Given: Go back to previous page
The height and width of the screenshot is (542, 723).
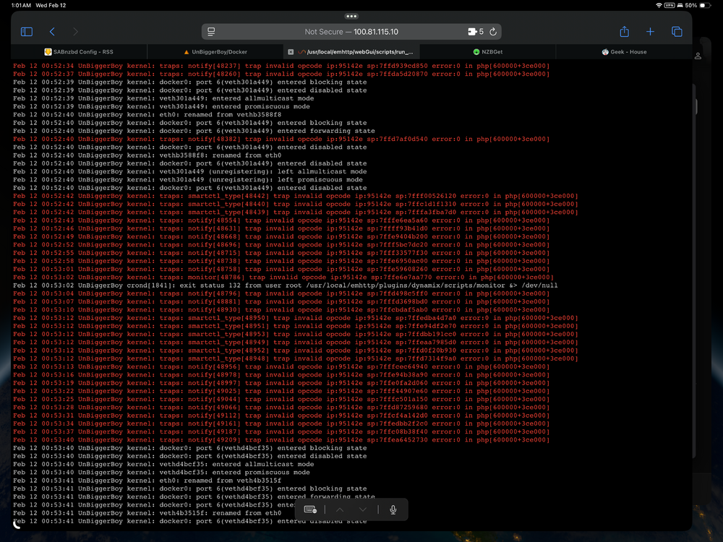Looking at the screenshot, I should [52, 32].
